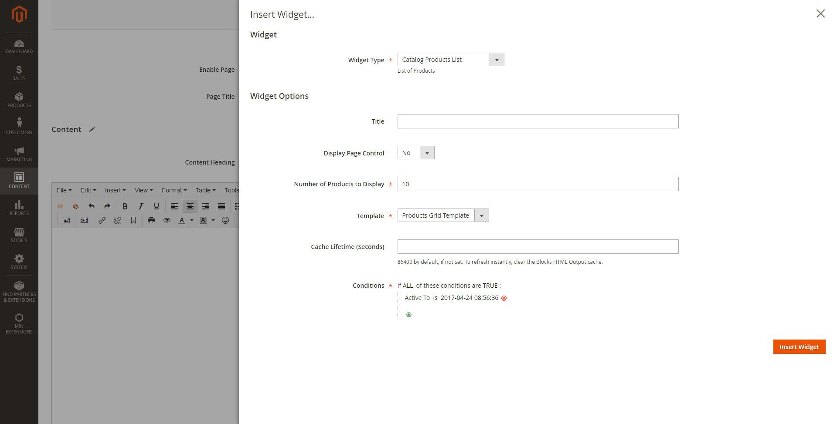Open Find Partners & Extensions

[x=19, y=292]
